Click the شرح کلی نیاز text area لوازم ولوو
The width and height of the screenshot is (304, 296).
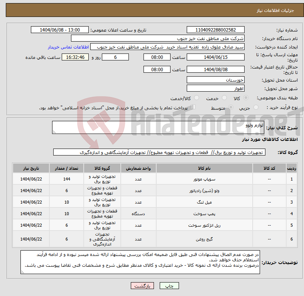tap(158, 127)
